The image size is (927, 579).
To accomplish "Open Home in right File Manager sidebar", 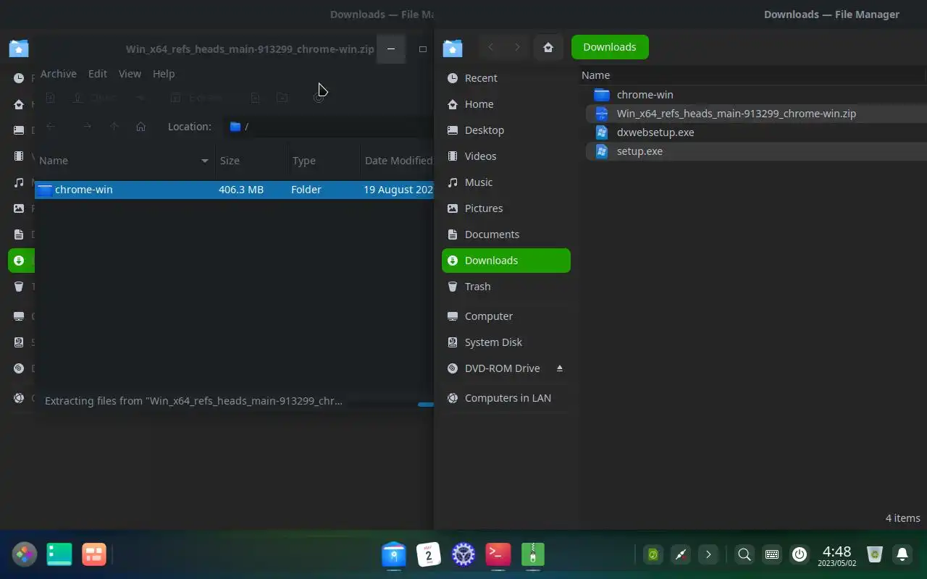I will [x=506, y=104].
